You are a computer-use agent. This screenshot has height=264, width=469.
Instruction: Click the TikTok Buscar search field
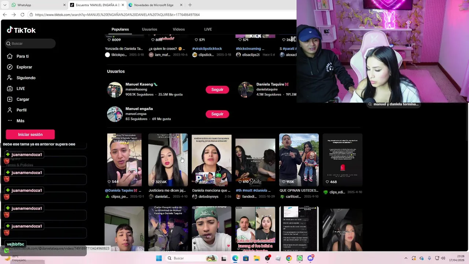click(x=30, y=43)
